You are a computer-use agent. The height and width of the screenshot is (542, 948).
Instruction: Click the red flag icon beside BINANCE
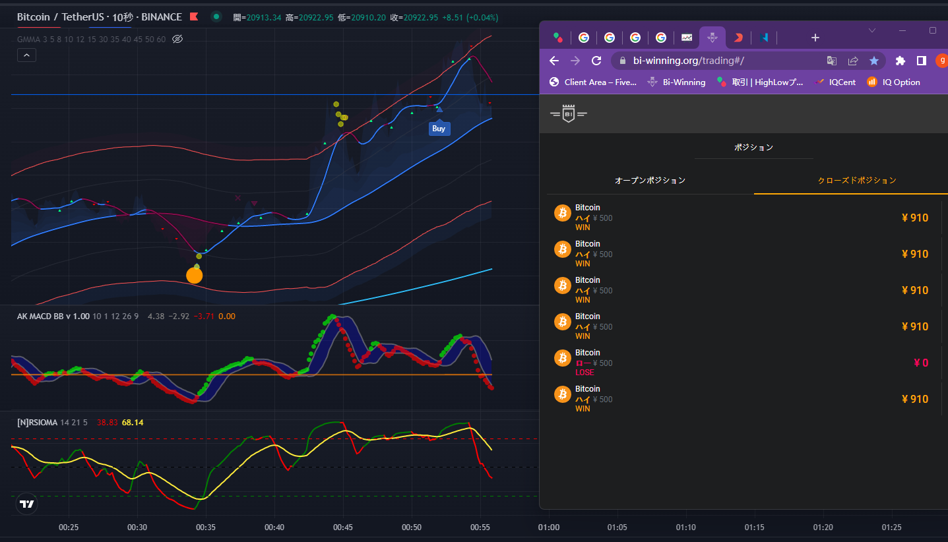194,16
